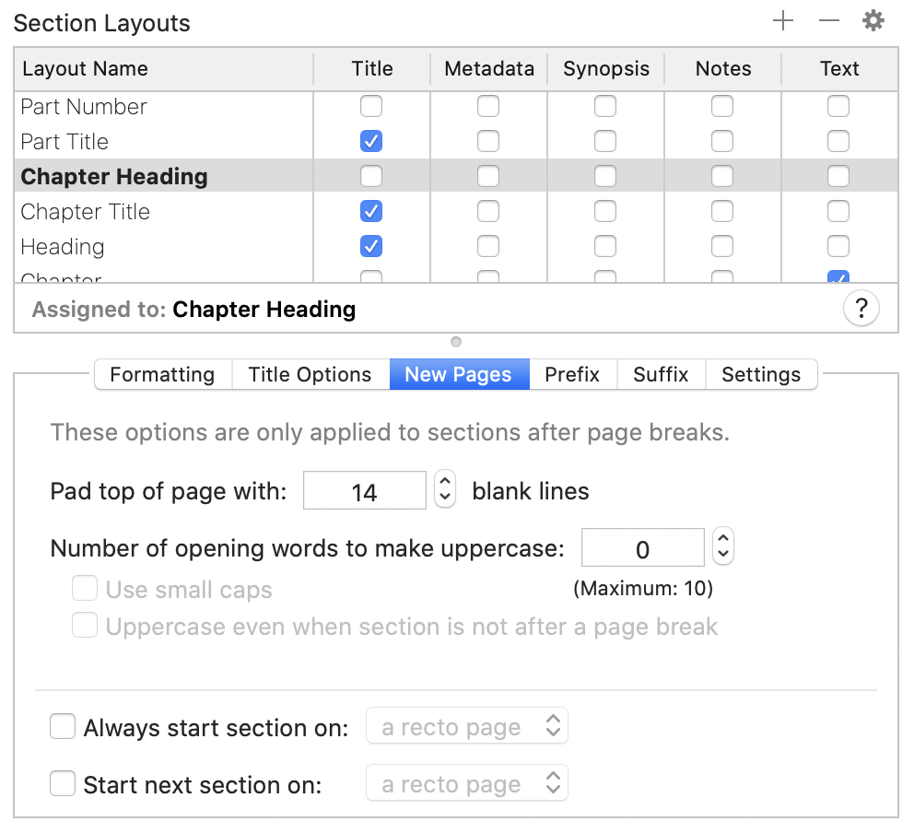Add a new section layout with plus icon
The height and width of the screenshot is (833, 914).
tap(783, 21)
